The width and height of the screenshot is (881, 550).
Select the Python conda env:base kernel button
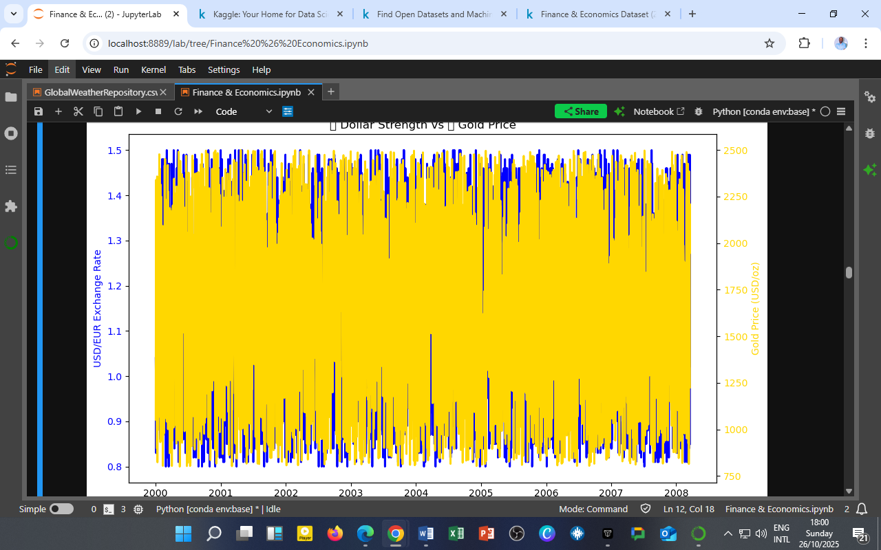[763, 111]
